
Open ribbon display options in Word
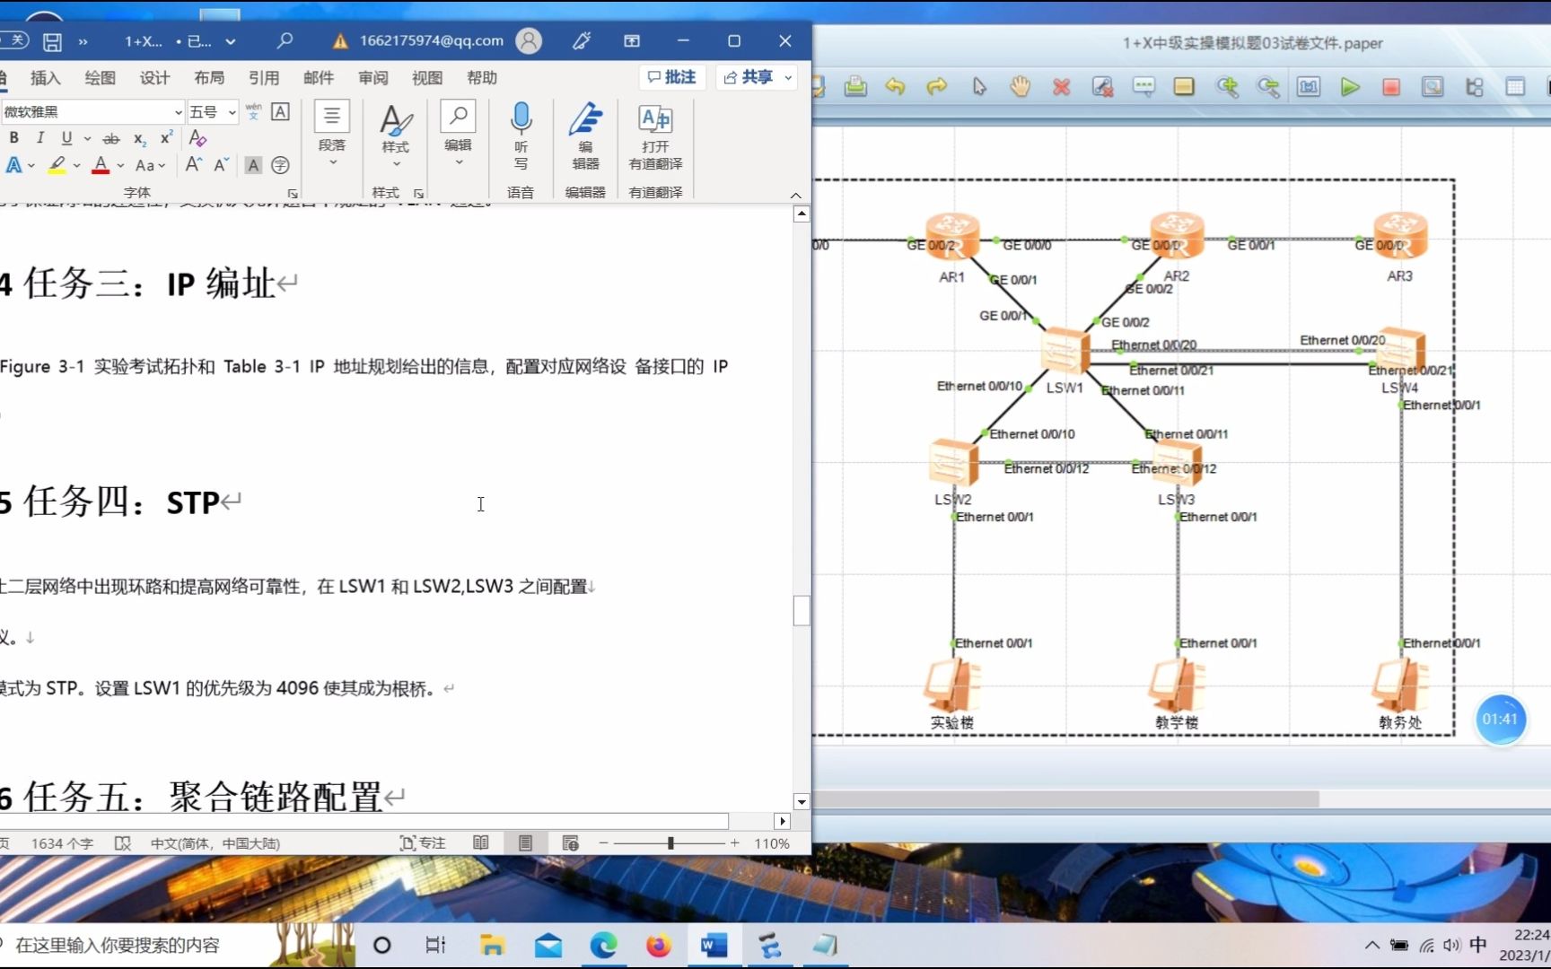(x=632, y=40)
